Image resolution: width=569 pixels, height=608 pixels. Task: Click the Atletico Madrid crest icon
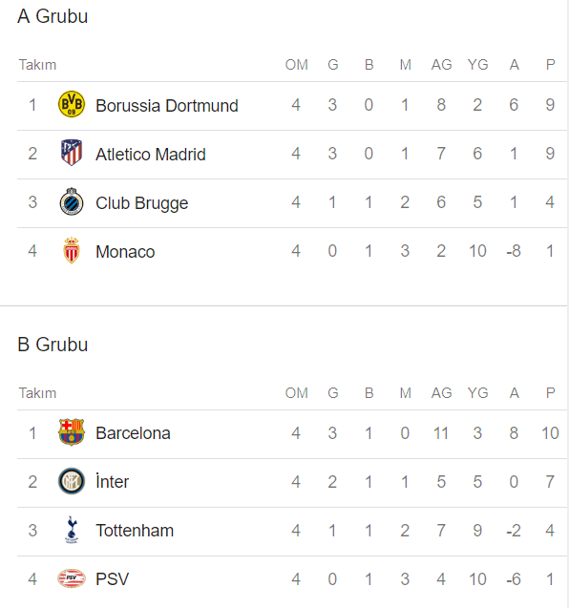point(72,153)
